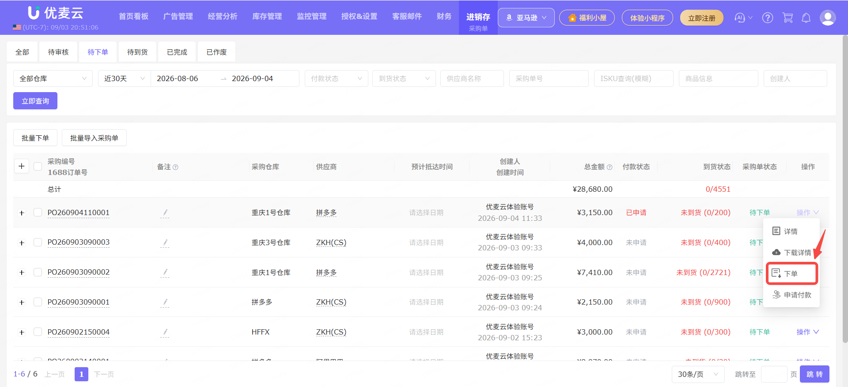Screen dimensions: 848x387
Task: Click the 体验小程序 button
Action: tap(647, 18)
